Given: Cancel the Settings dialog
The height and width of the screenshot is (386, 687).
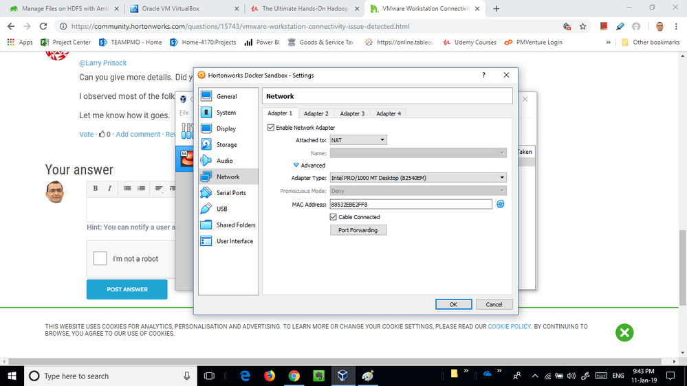Looking at the screenshot, I should pos(494,304).
